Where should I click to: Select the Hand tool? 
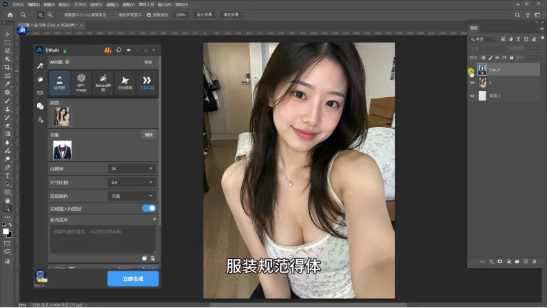[x=8, y=201]
